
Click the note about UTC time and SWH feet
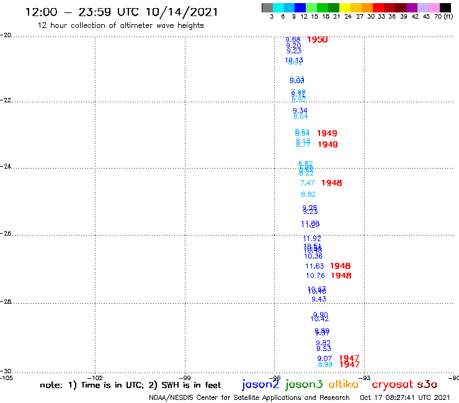(130, 385)
